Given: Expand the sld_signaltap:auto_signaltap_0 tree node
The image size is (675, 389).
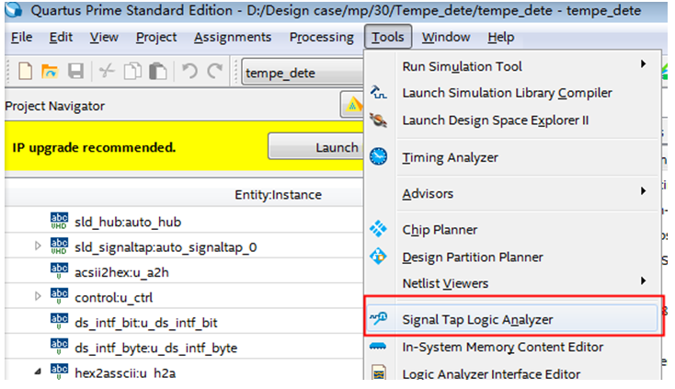Looking at the screenshot, I should coord(38,246).
